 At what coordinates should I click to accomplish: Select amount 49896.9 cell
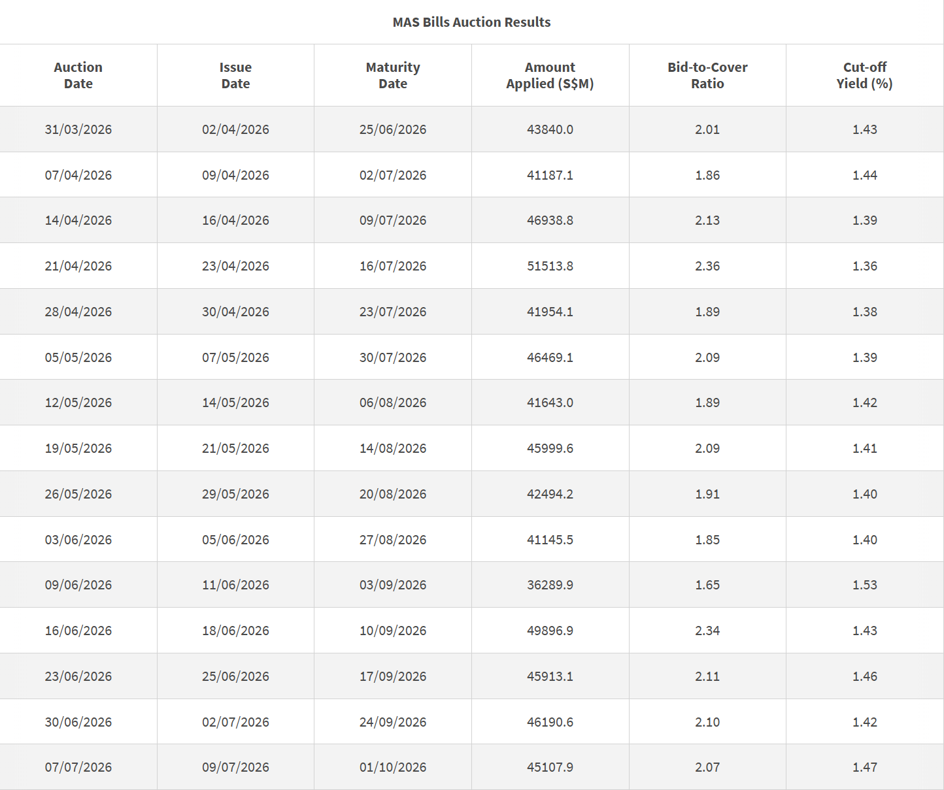(x=550, y=631)
